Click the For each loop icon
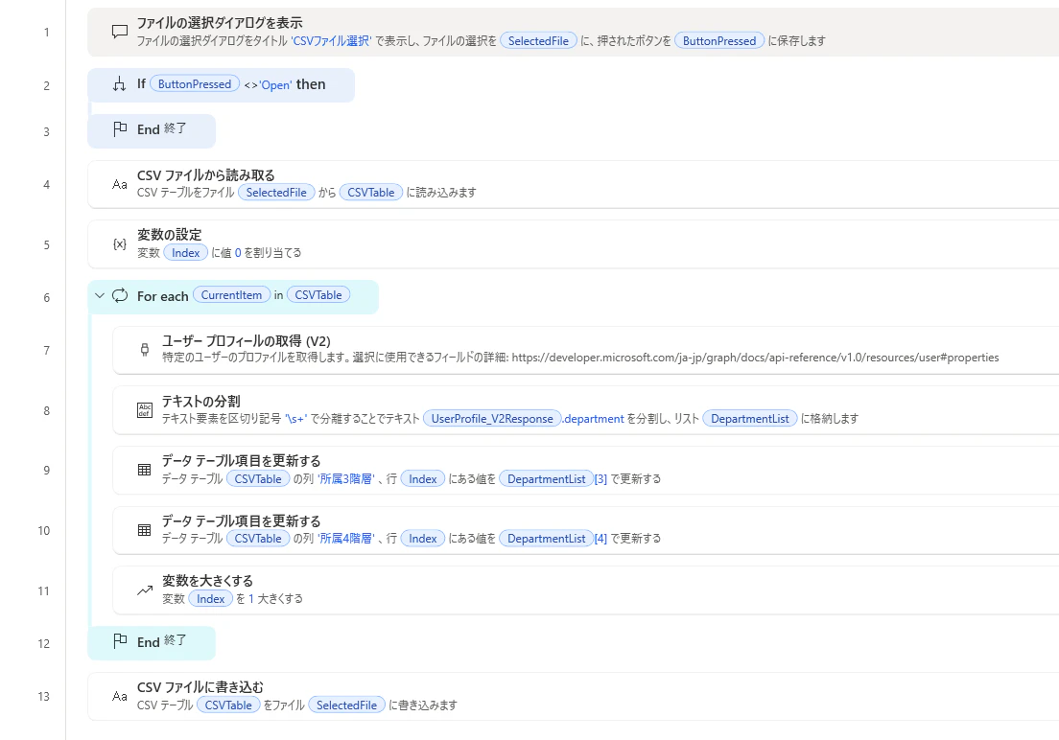 pyautogui.click(x=120, y=295)
